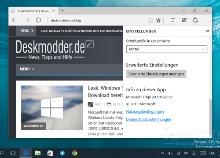
Task: Click author link W8U
Action: click(98, 104)
